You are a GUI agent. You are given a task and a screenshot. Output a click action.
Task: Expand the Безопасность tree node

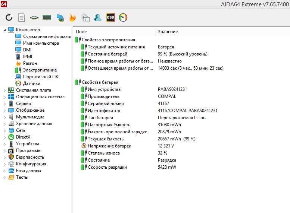pos(4,158)
